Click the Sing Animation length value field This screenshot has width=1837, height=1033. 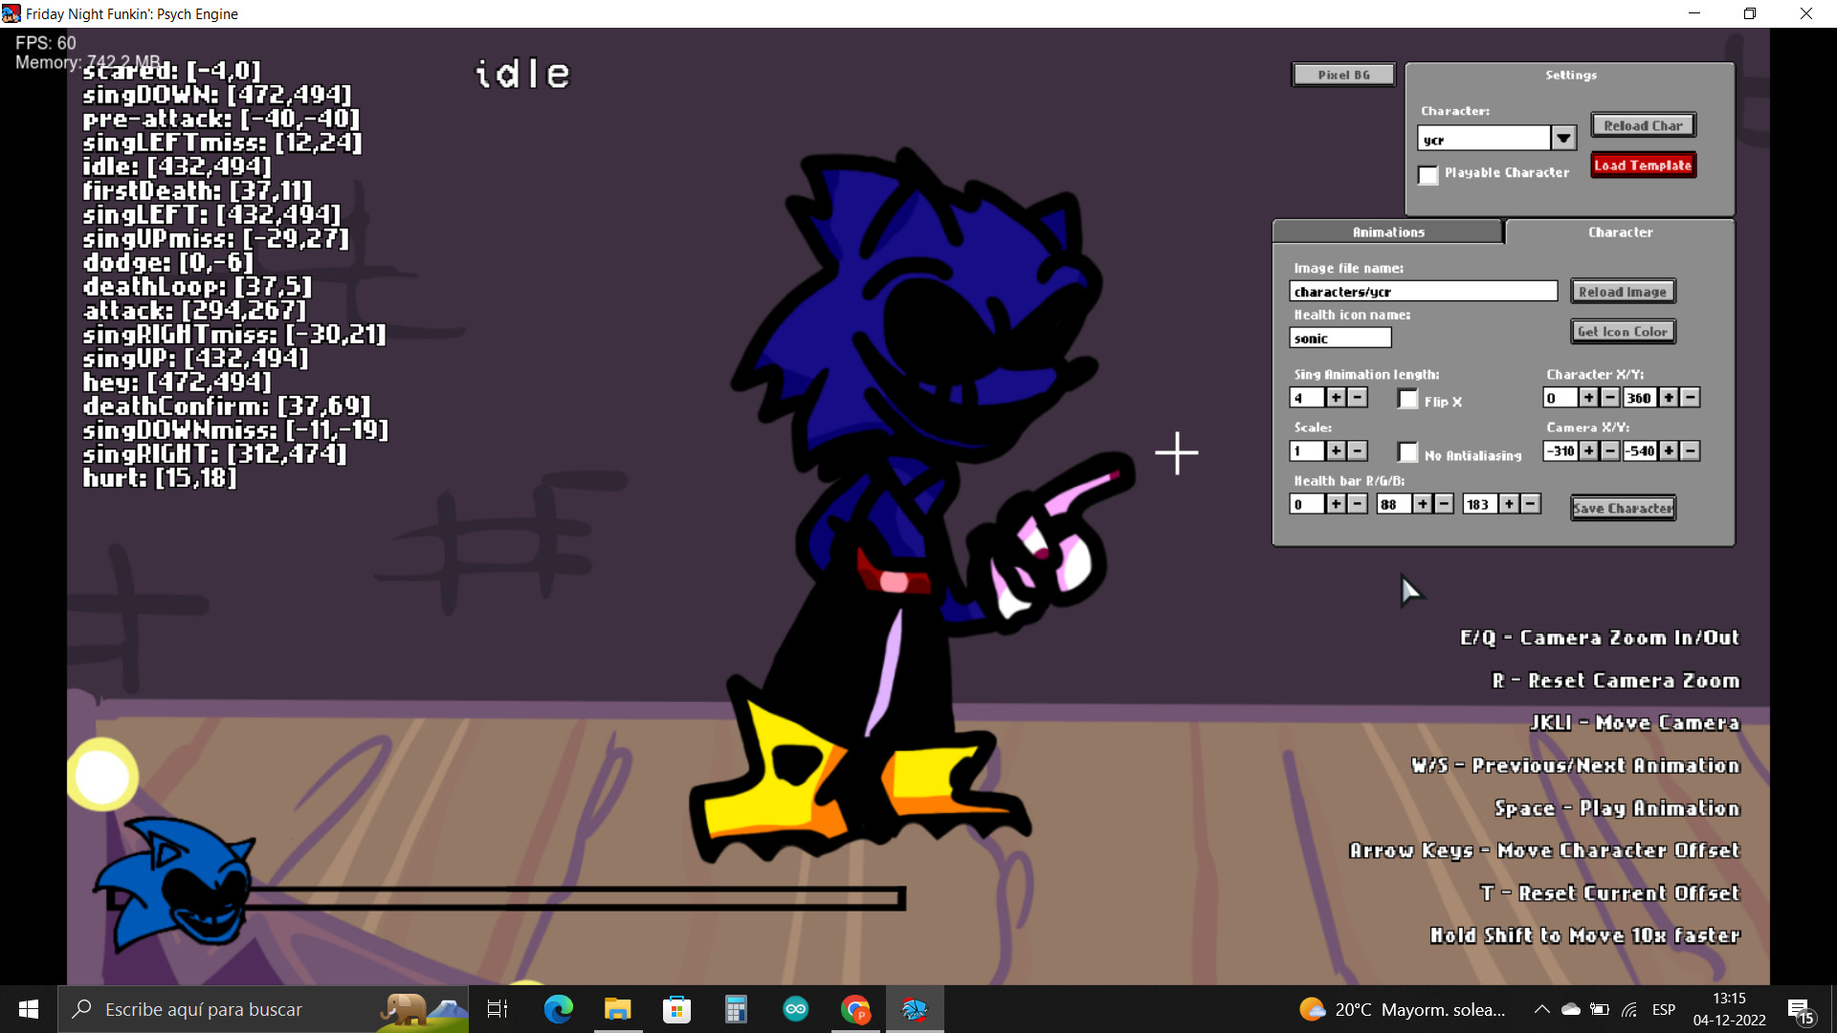click(x=1306, y=398)
